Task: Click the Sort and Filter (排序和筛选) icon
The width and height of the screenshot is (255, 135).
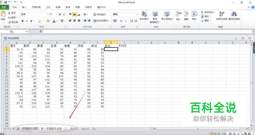Action: tap(222, 14)
